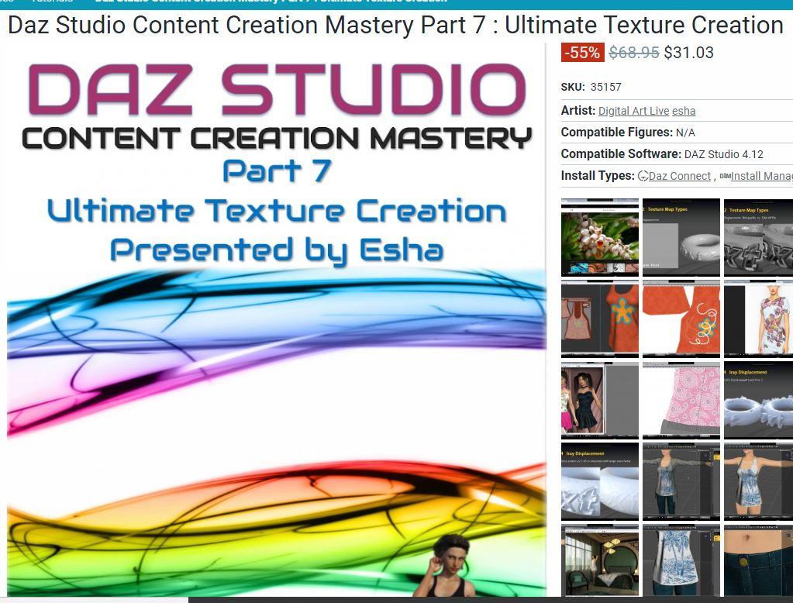The height and width of the screenshot is (603, 793).
Task: Click the product title heading text
Action: pyautogui.click(x=395, y=25)
